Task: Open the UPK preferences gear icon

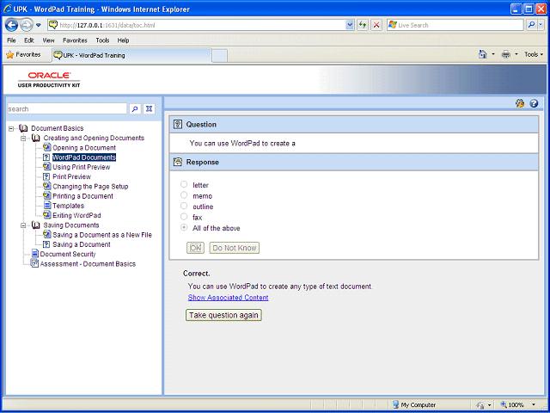Action: tap(520, 103)
